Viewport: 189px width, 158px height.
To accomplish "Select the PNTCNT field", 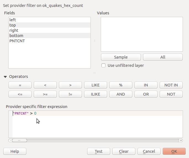I will tap(50, 41).
